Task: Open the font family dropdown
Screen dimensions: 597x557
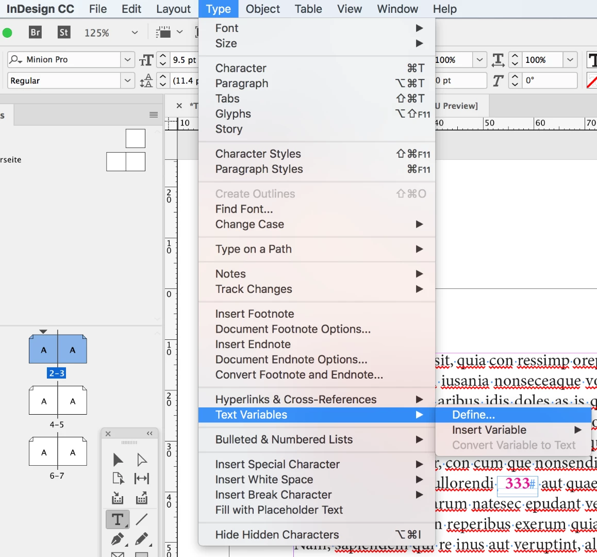Action: [x=127, y=60]
